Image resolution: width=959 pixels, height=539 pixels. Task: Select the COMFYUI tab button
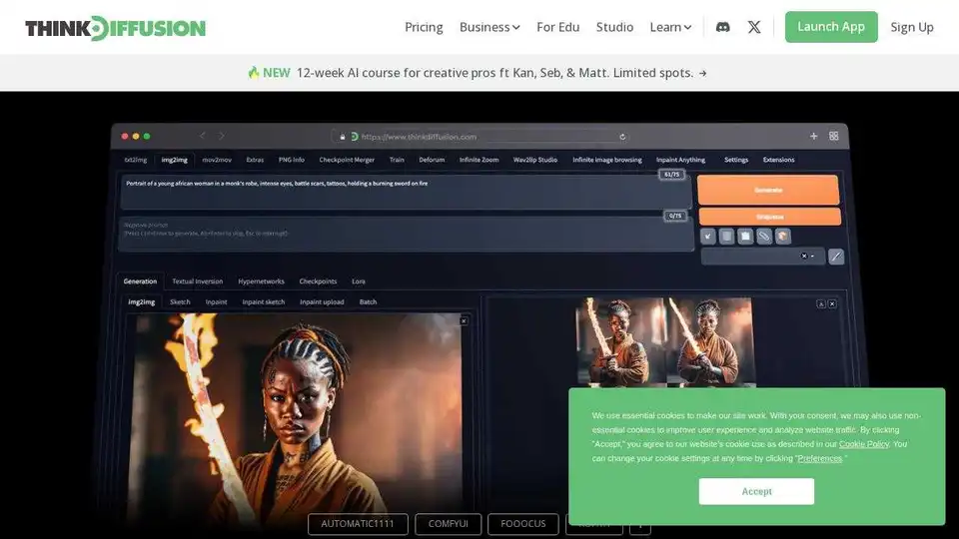(449, 524)
